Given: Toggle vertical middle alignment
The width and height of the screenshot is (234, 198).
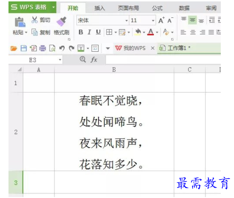Looking at the screenshot, I should point(192,20).
